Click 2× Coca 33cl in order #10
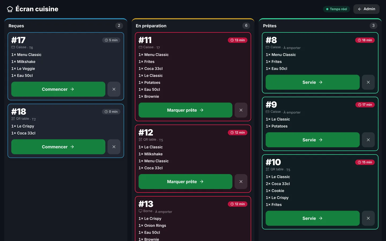Image resolution: width=386 pixels, height=241 pixels. 278,184
